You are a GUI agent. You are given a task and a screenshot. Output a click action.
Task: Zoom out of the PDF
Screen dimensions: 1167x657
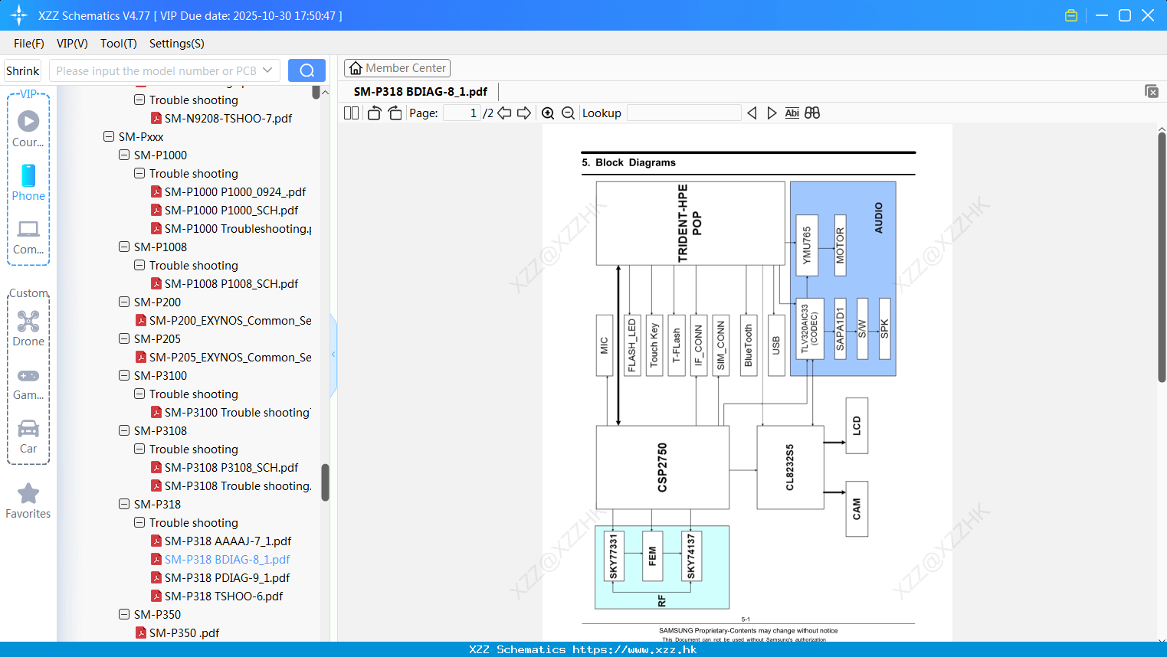click(569, 113)
